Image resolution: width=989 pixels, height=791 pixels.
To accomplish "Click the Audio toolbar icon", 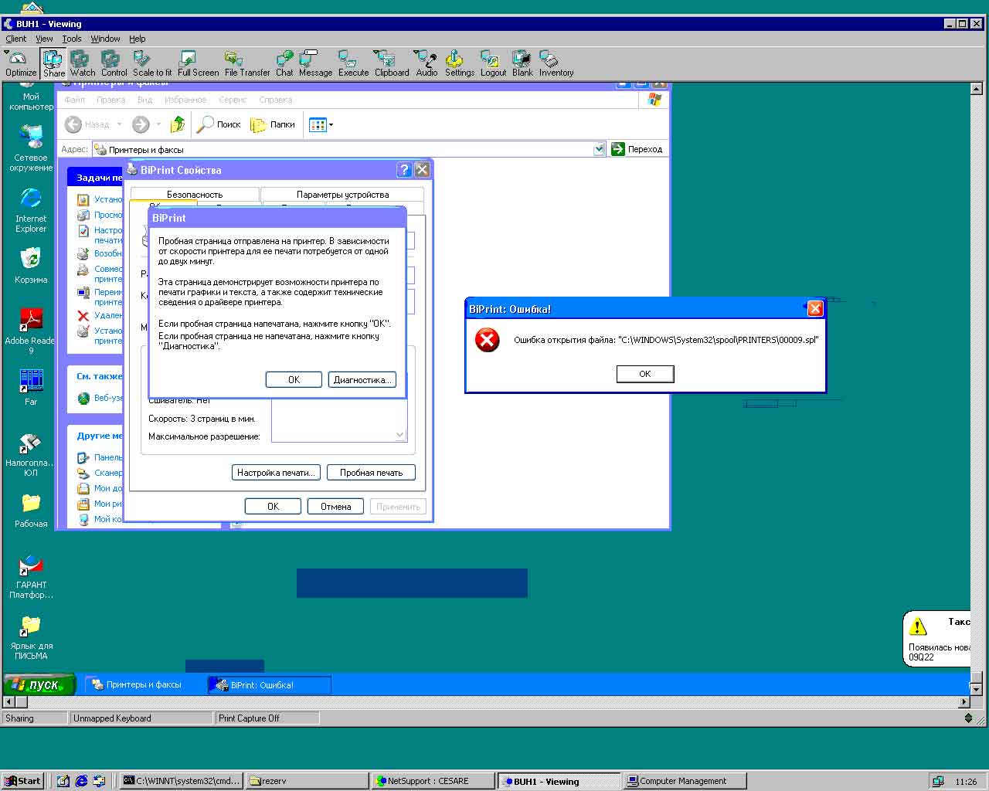I will (427, 63).
